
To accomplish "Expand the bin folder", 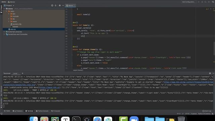I will [9, 14].
